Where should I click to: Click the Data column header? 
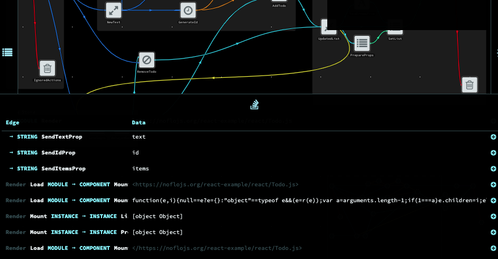[139, 123]
